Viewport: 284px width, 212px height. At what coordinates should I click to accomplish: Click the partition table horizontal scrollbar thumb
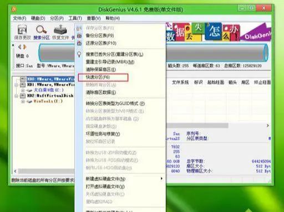point(197,126)
